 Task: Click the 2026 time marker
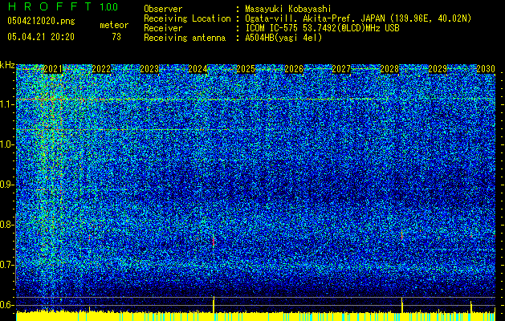tap(294, 69)
